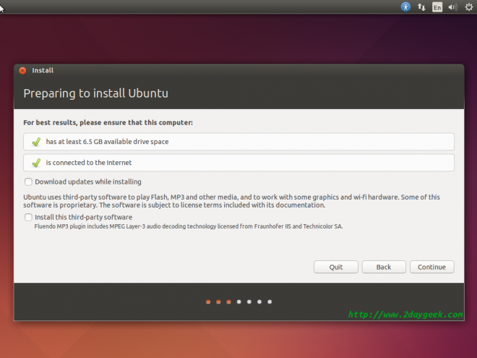The height and width of the screenshot is (358, 477).
Task: Enable Download updates while installing
Action: [28, 182]
